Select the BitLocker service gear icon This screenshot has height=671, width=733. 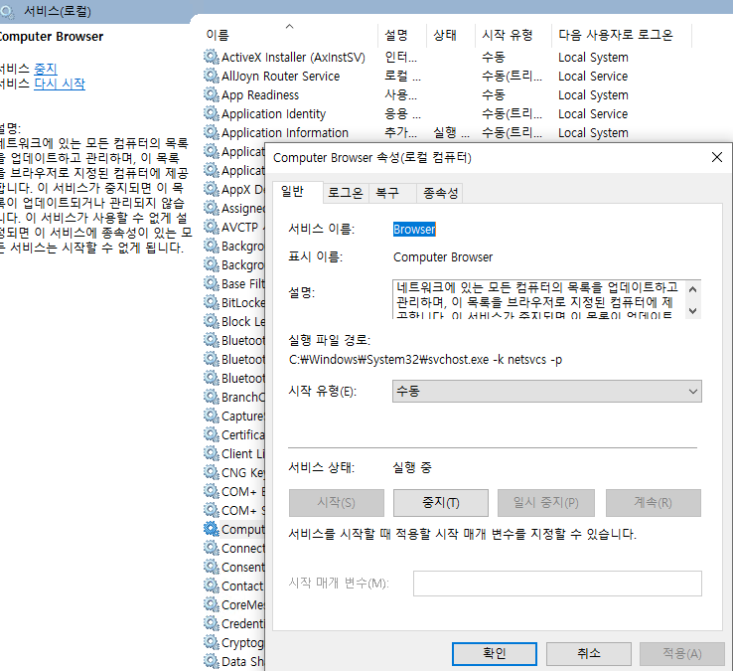pyautogui.click(x=212, y=302)
